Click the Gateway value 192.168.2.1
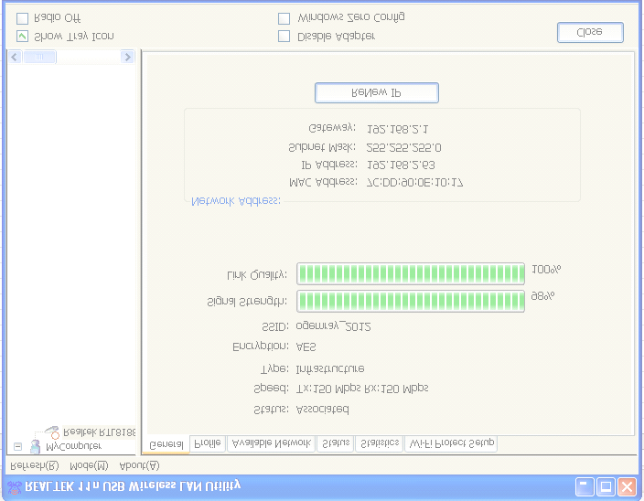 tap(397, 129)
